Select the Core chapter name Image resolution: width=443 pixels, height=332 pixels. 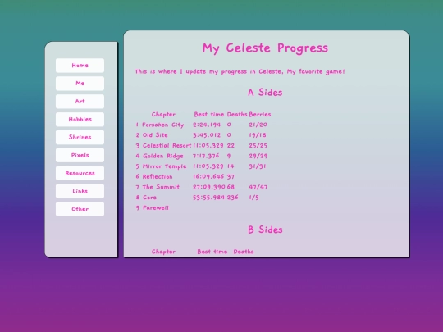point(149,198)
